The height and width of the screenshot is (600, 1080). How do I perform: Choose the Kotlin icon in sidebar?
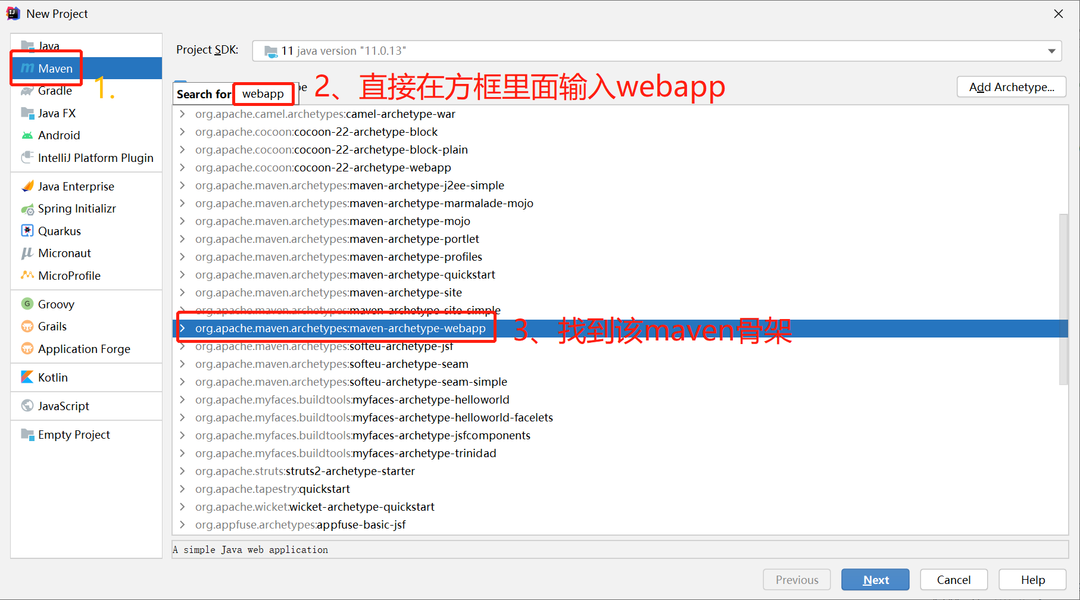[x=27, y=377]
